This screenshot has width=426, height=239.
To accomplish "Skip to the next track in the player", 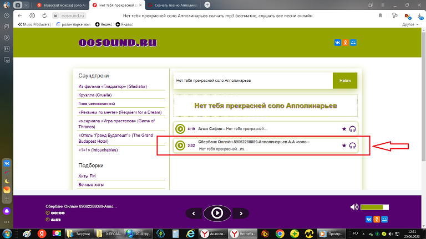I will point(241,214).
